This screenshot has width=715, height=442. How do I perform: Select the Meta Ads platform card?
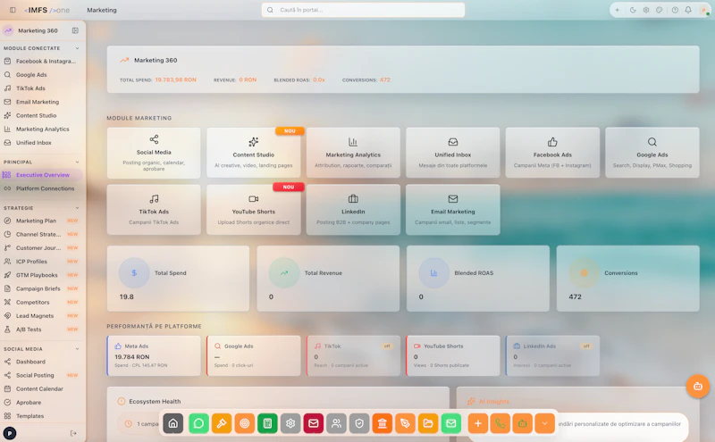click(154, 356)
